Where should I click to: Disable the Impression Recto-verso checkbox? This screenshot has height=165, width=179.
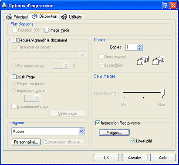98,123
